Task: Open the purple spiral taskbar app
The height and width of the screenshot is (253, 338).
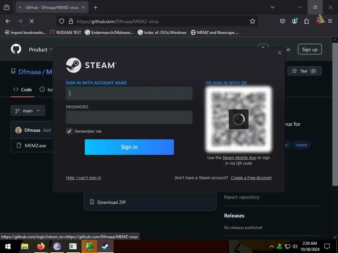Action: pos(57,246)
